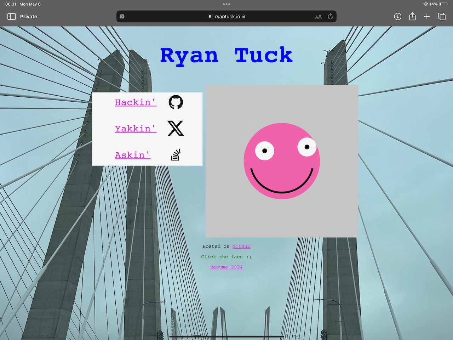Tap the three-dot multitasking menu
The width and height of the screenshot is (453, 340).
[x=226, y=4]
